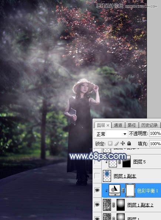Close the 图层 tab with its x

point(108,125)
